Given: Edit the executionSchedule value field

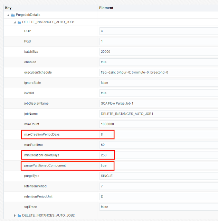Looking at the screenshot, I should tap(159, 73).
